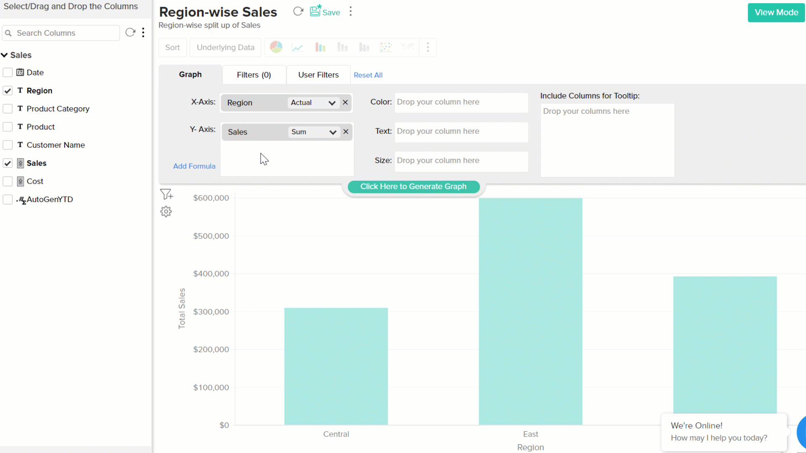Refresh the column list in sidebar
This screenshot has height=453, width=806.
coord(130,33)
